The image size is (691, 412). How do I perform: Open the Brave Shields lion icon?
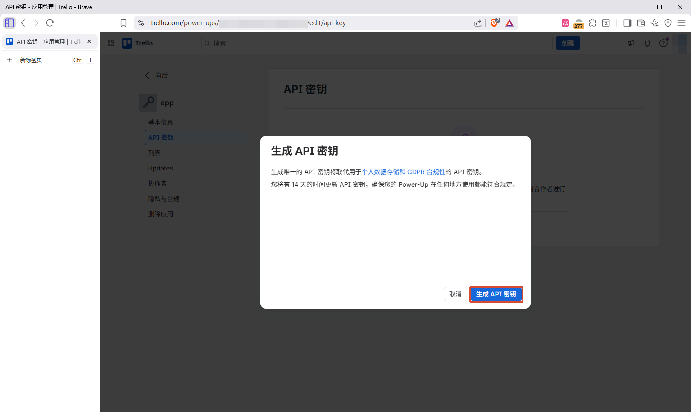pos(495,22)
